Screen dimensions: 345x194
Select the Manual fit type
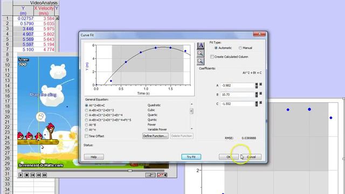click(x=240, y=48)
